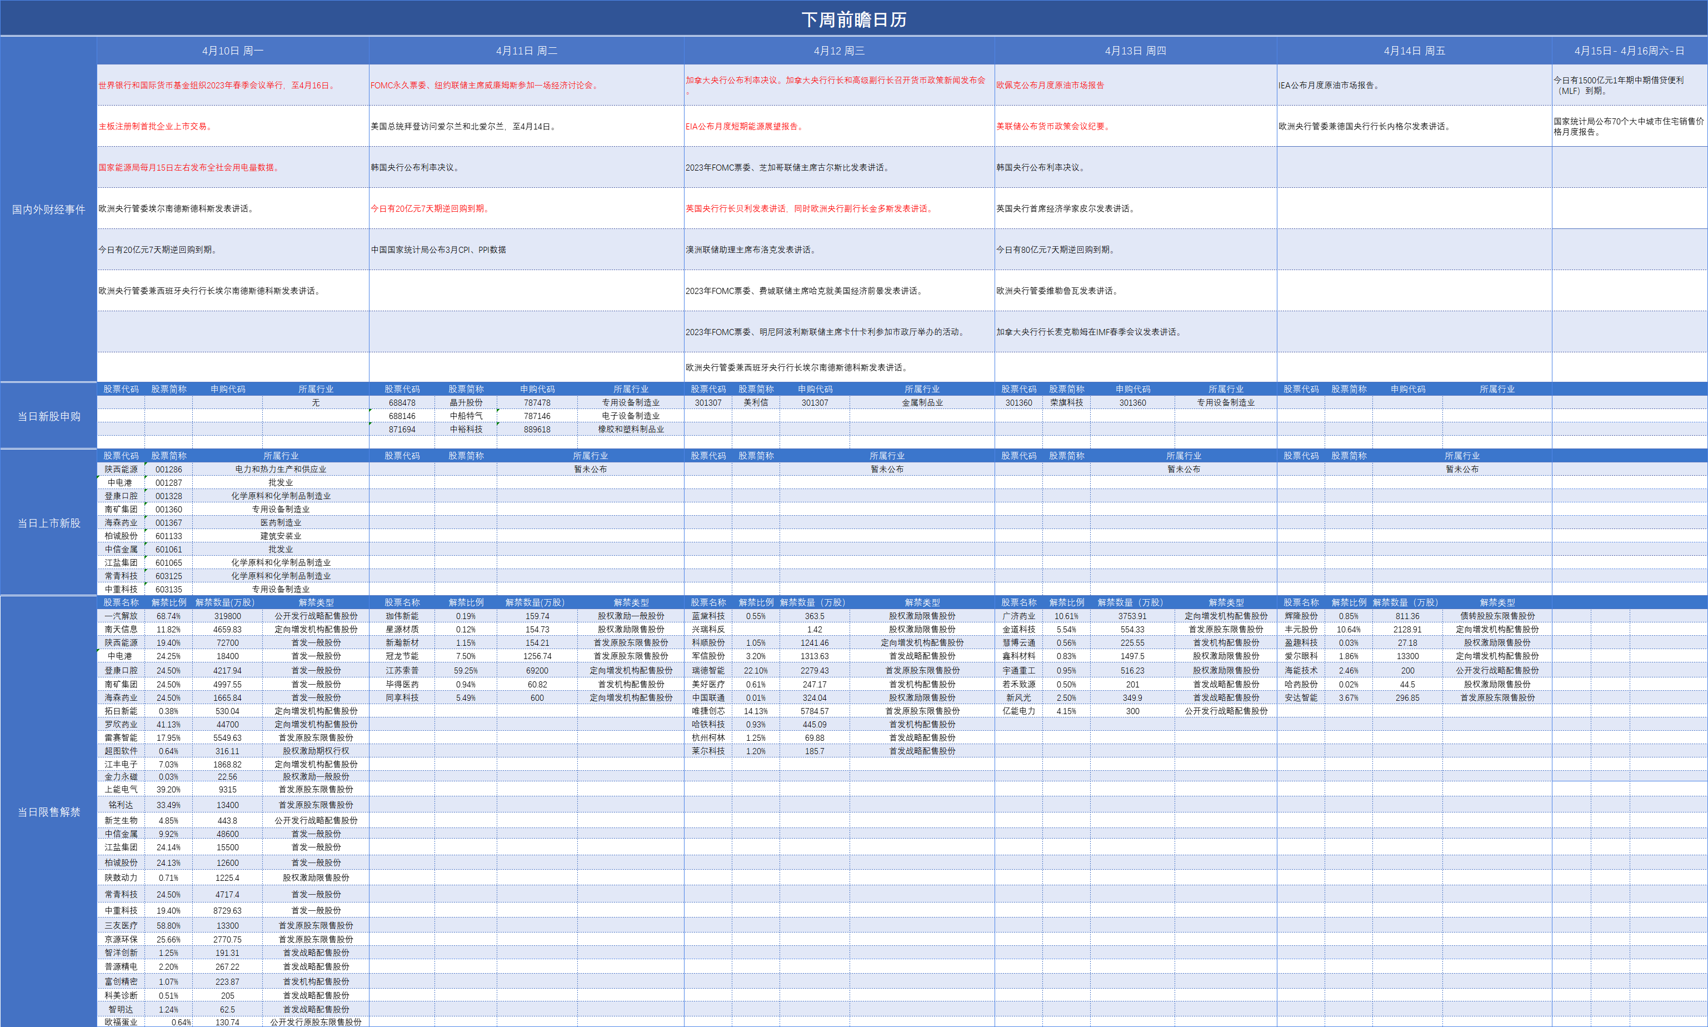Screen dimensions: 1708x1027
Task: Click the 当日上市新股 row label
Action: pos(48,522)
